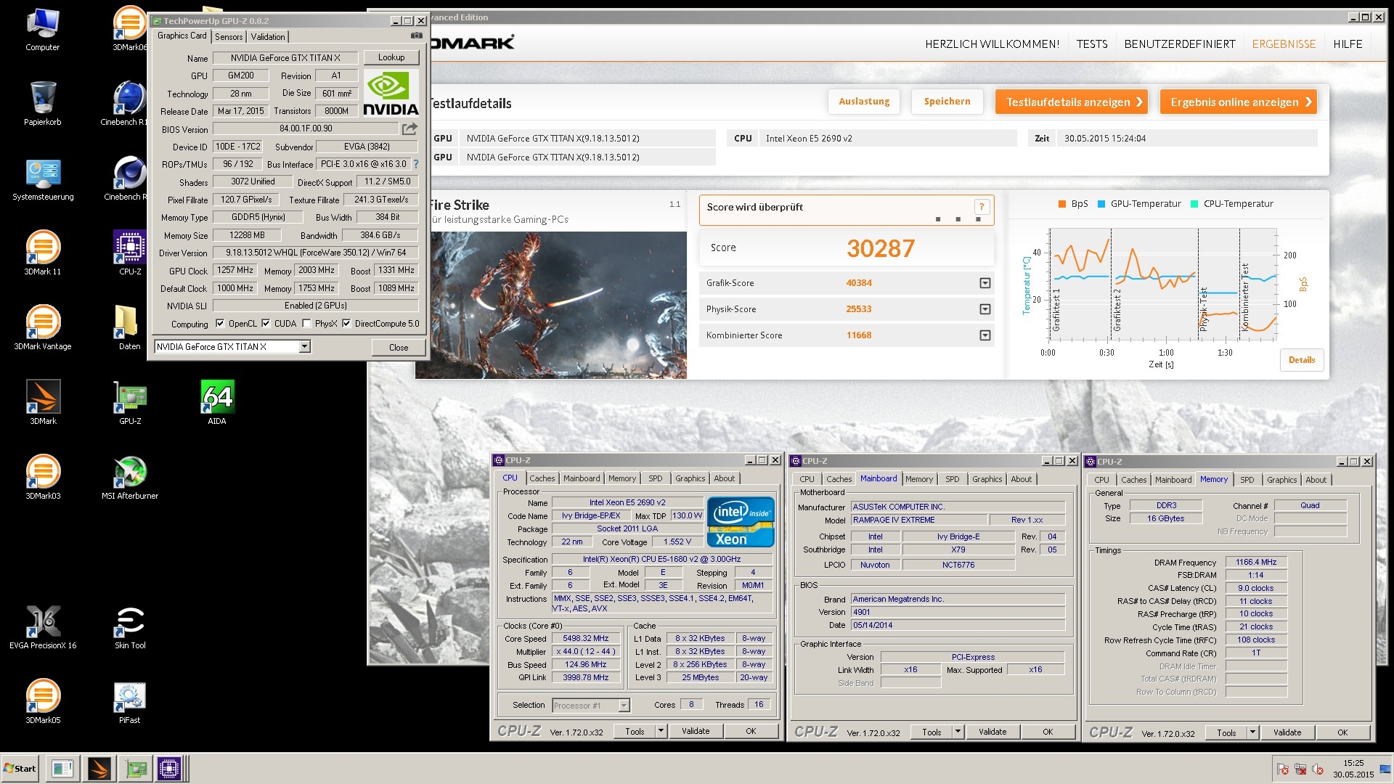The height and width of the screenshot is (784, 1394).
Task: Open the GPU-Z taskbar button
Action: click(134, 768)
